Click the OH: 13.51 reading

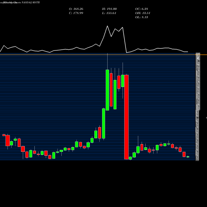(143, 13)
